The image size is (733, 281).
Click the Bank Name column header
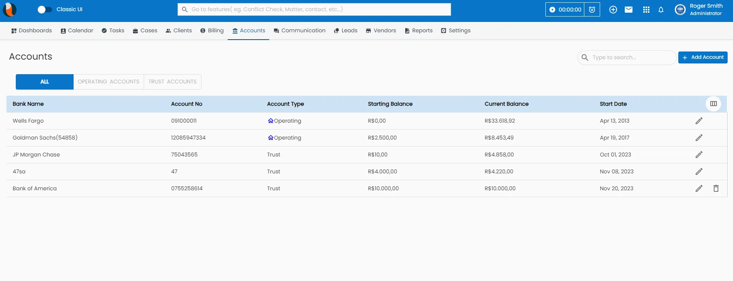28,104
